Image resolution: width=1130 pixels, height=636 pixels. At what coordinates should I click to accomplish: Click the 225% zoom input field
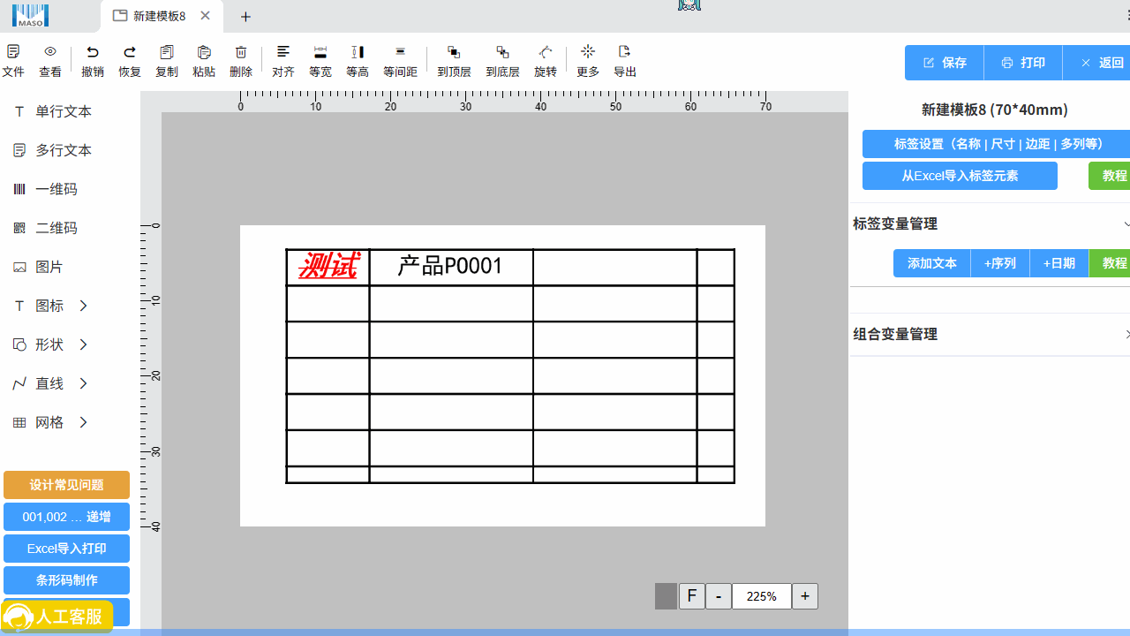tap(761, 596)
